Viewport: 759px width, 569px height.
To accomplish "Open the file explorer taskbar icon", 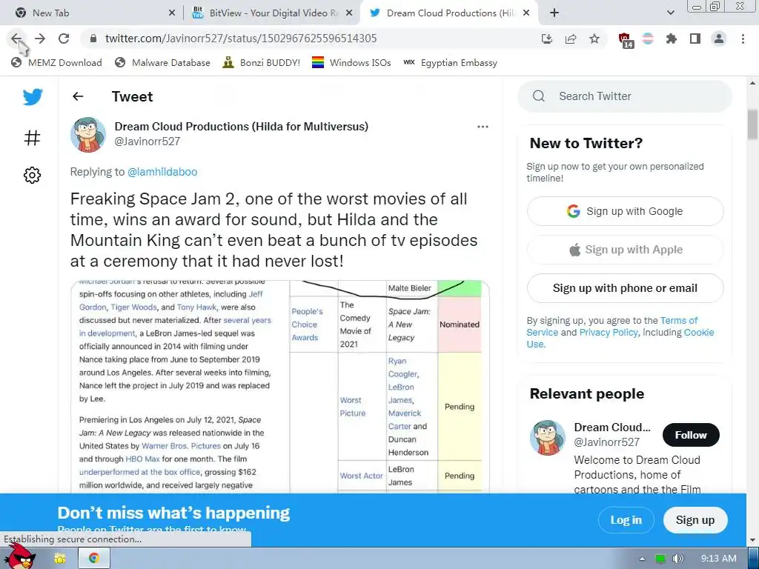I will click(x=60, y=559).
